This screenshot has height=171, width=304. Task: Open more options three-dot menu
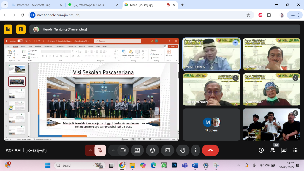click(x=195, y=150)
